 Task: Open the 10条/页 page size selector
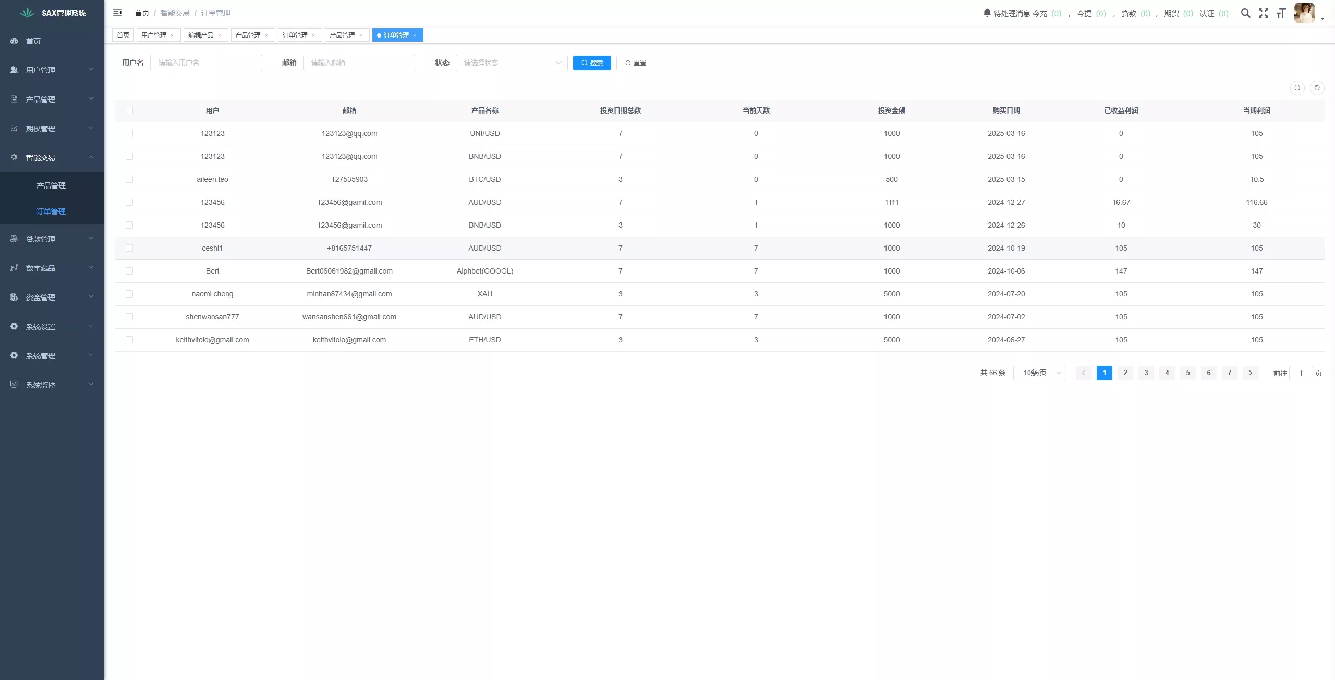pos(1039,373)
